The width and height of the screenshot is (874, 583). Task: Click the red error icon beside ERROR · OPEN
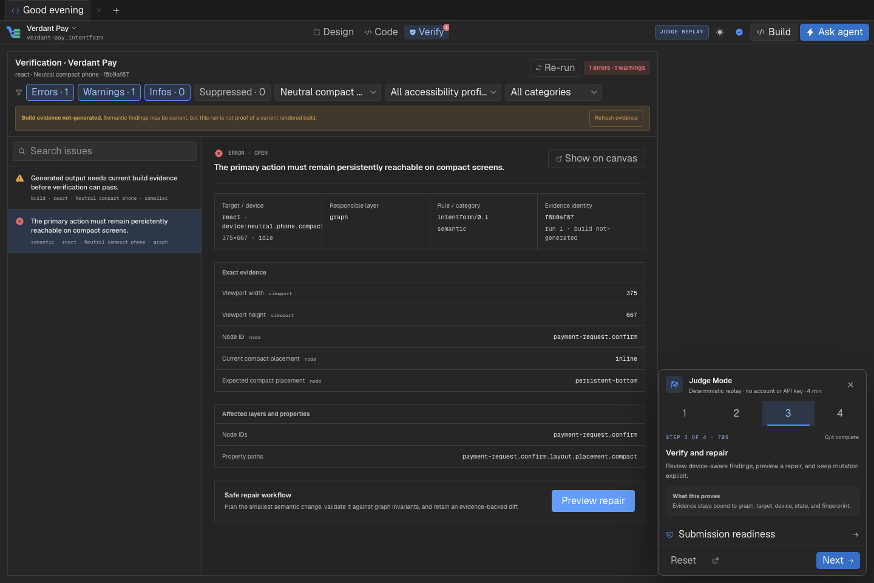point(218,153)
